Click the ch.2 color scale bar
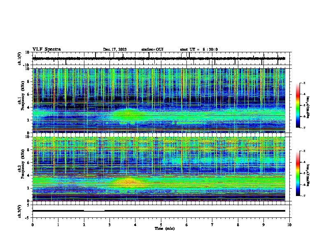The height and width of the screenshot is (252, 326). click(298, 173)
